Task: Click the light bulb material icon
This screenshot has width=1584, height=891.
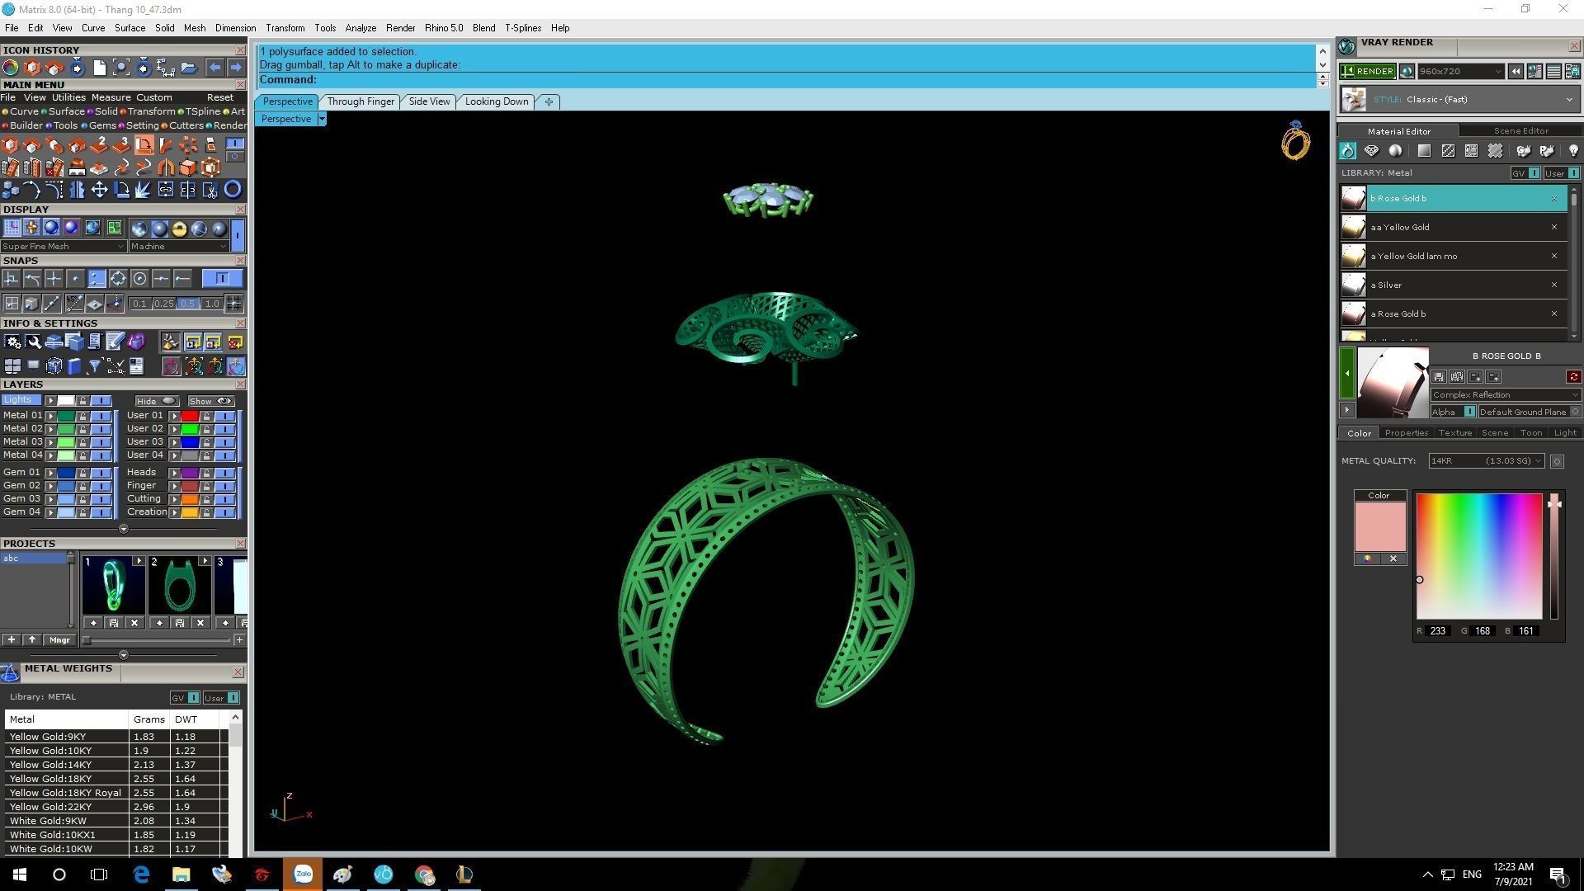Action: [x=1572, y=151]
